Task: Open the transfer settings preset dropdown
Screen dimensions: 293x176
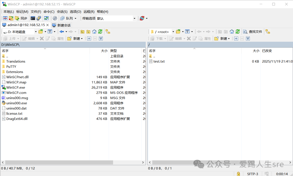Action: pyautogui.click(x=134, y=18)
